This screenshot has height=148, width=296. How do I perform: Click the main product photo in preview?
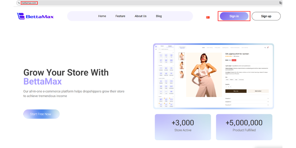(x=204, y=75)
